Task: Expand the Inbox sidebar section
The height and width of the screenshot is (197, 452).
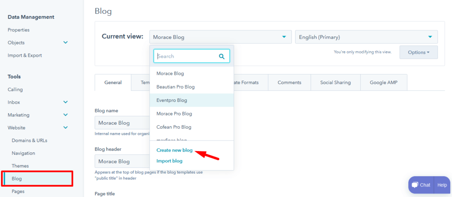Action: 65,102
